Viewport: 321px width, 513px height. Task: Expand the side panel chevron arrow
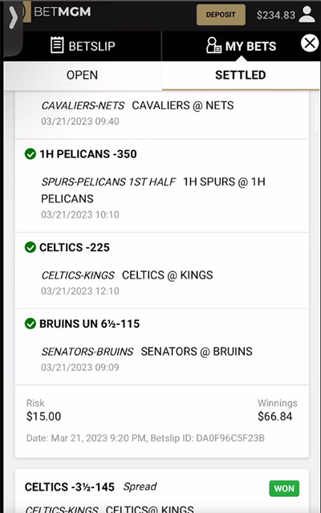(13, 18)
